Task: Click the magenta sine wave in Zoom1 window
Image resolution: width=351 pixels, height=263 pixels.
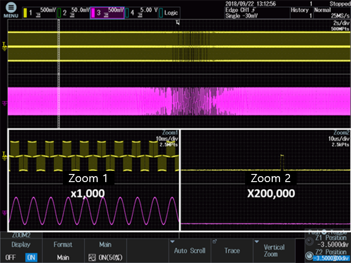Action: pos(94,211)
